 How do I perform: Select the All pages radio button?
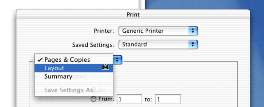pyautogui.click(x=94, y=90)
